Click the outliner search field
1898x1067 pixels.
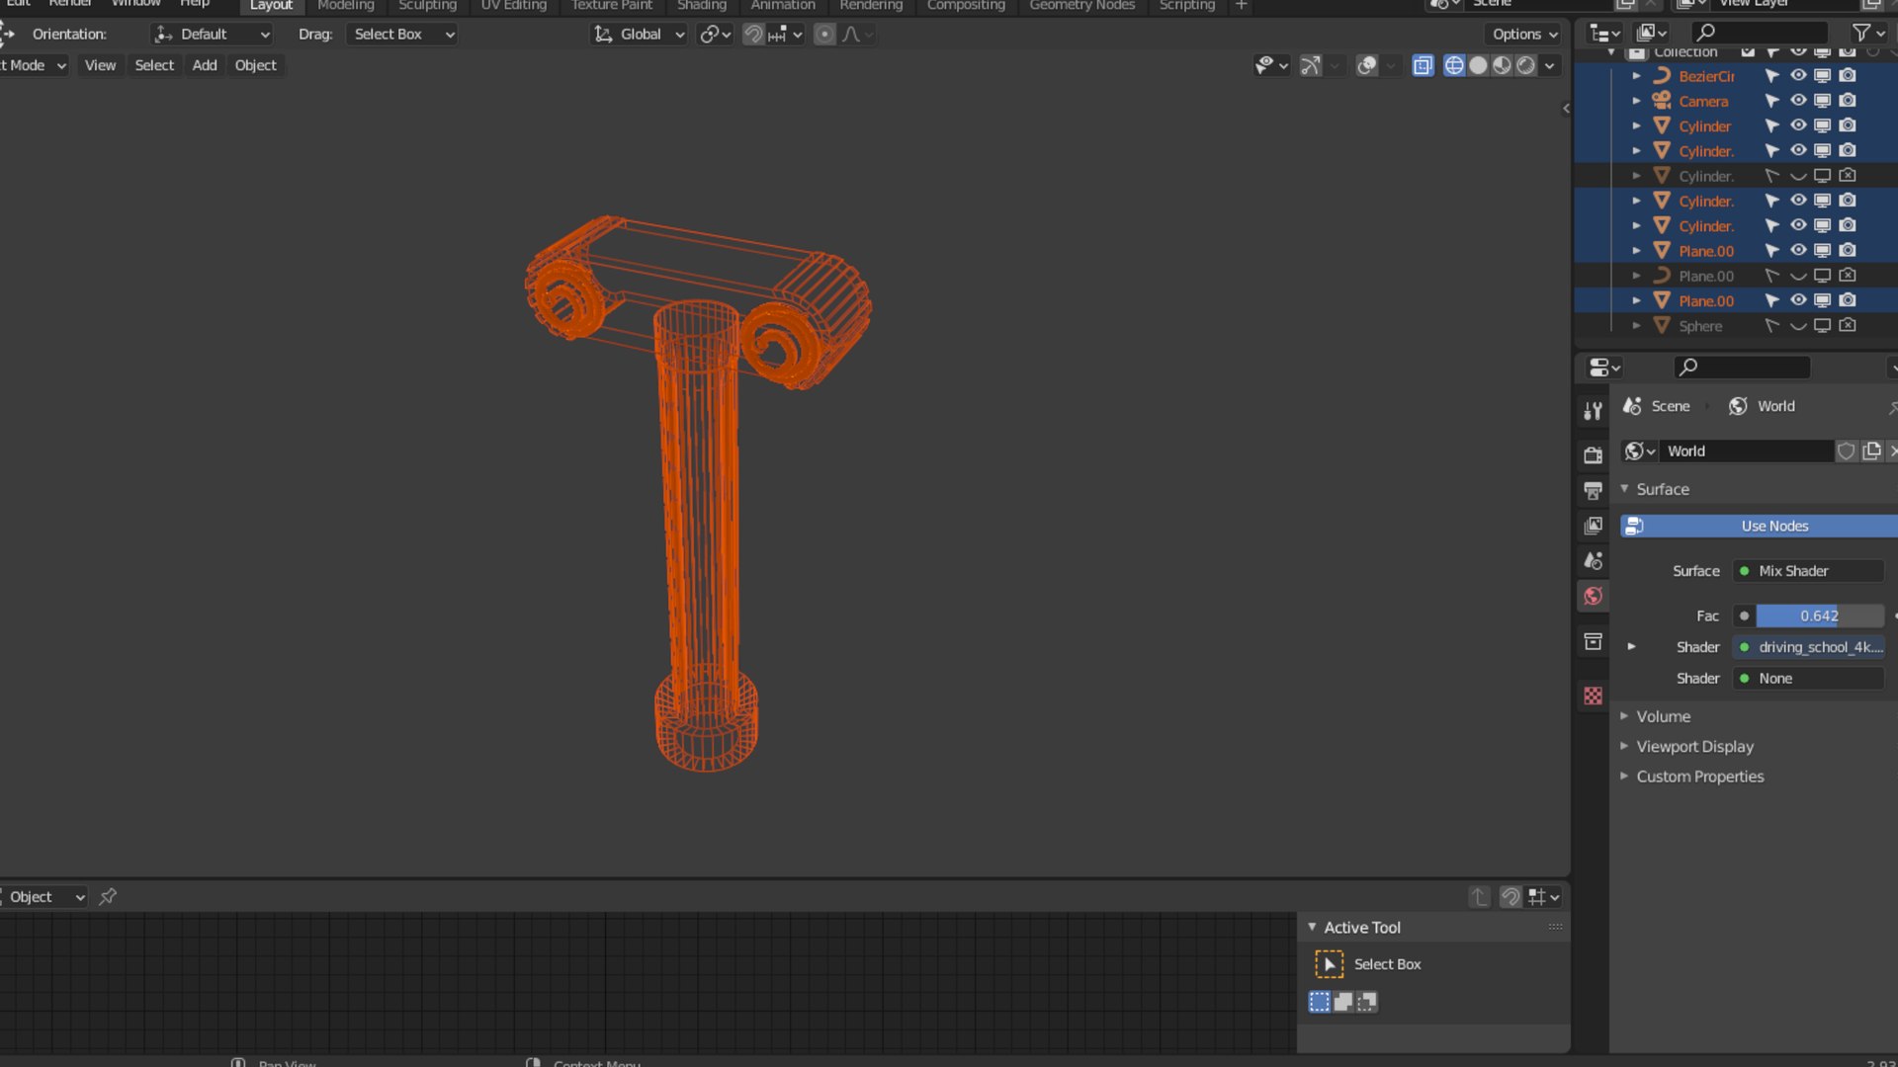tap(1759, 35)
